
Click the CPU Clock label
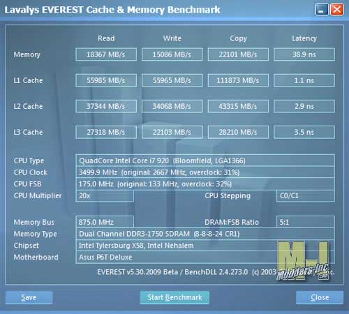[31, 172]
